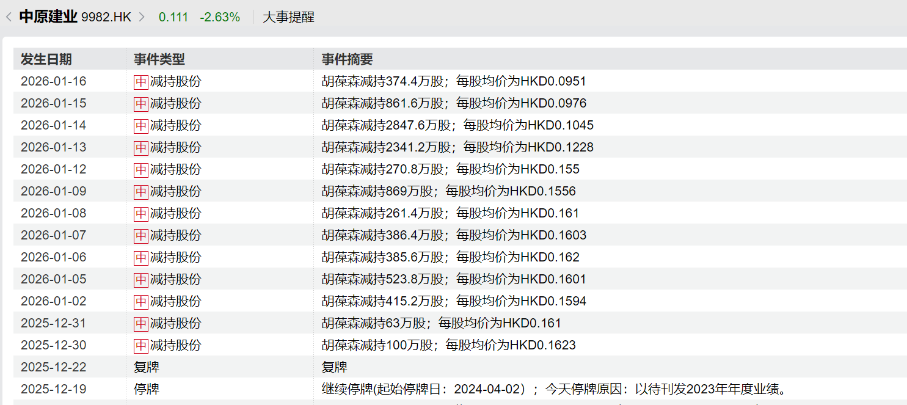Screen dimensions: 907x405
Task: Open the 大事提醒 tab
Action: tap(288, 17)
